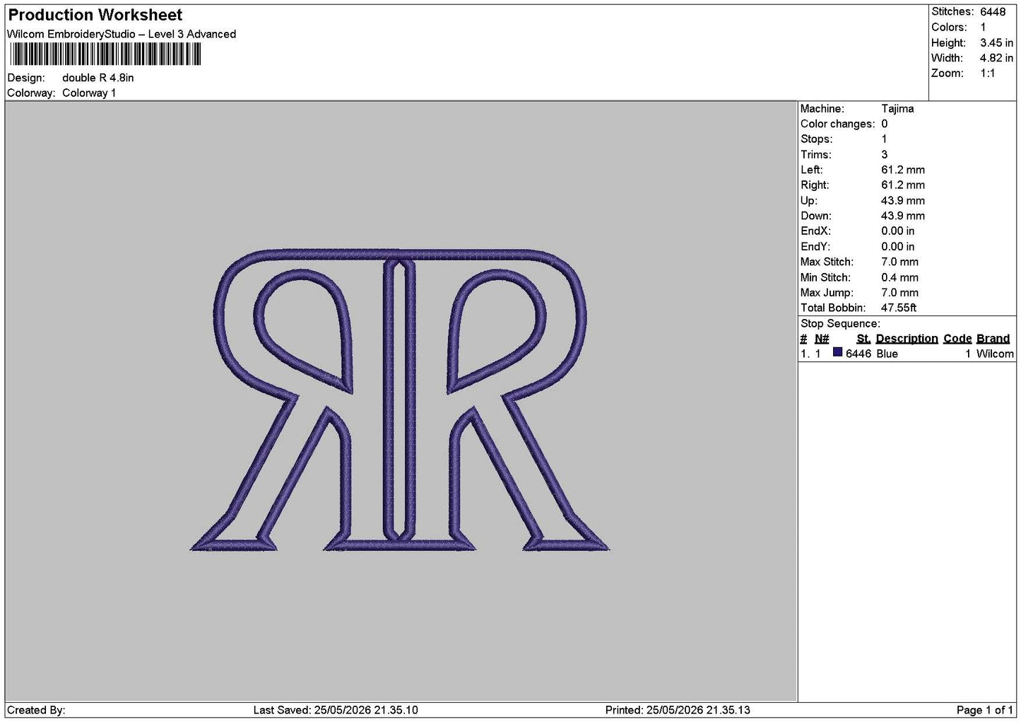The height and width of the screenshot is (722, 1021).
Task: Click the Left value 61.2 mm
Action: point(903,170)
